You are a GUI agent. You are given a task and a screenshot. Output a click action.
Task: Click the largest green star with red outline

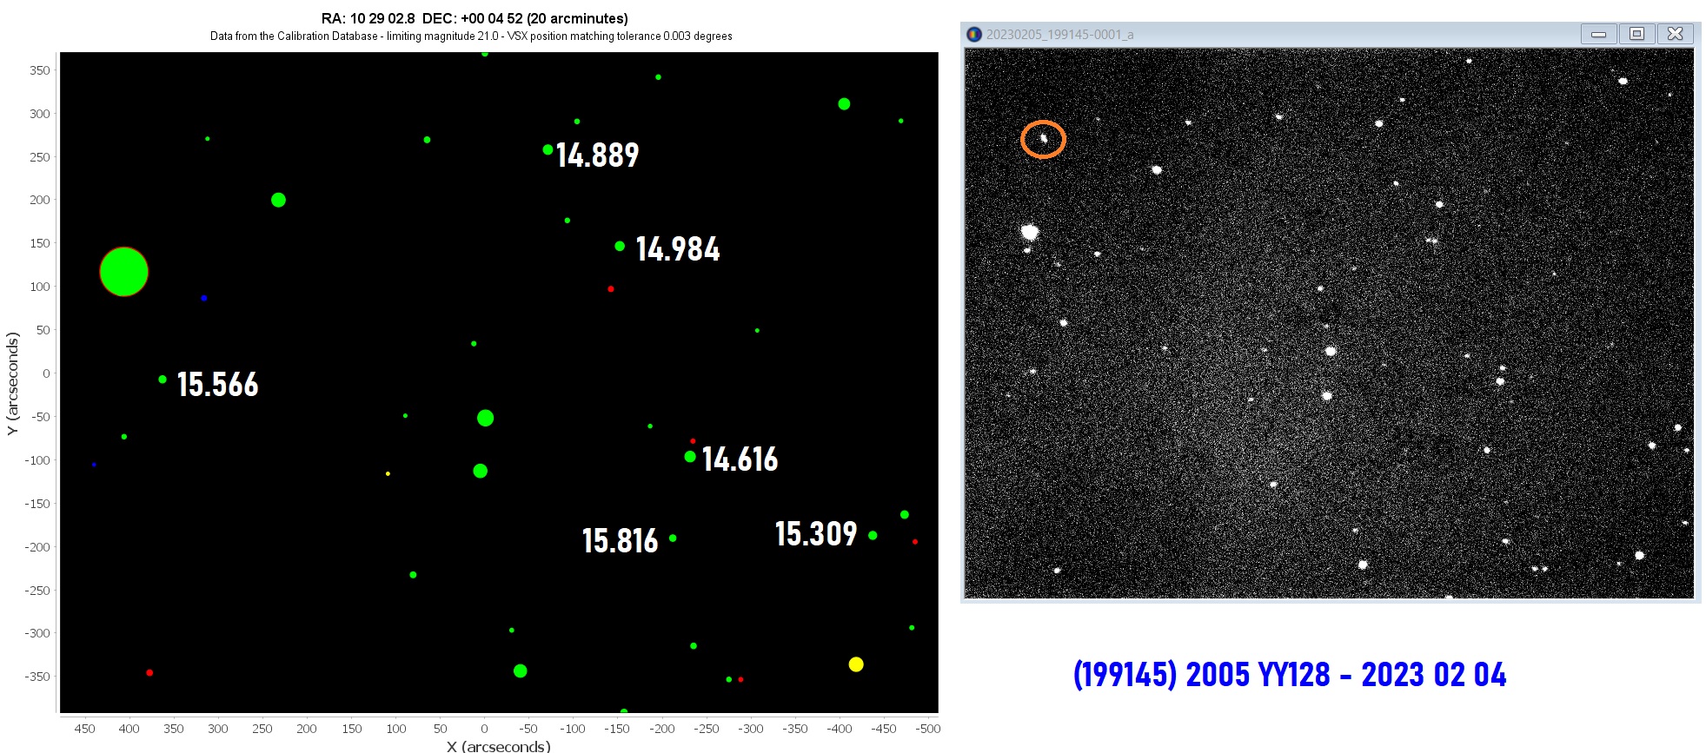tap(124, 272)
